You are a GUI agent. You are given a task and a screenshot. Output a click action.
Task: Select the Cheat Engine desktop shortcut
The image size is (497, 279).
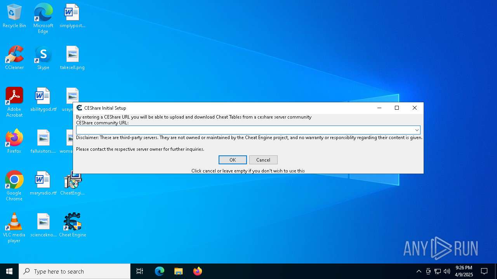click(72, 226)
